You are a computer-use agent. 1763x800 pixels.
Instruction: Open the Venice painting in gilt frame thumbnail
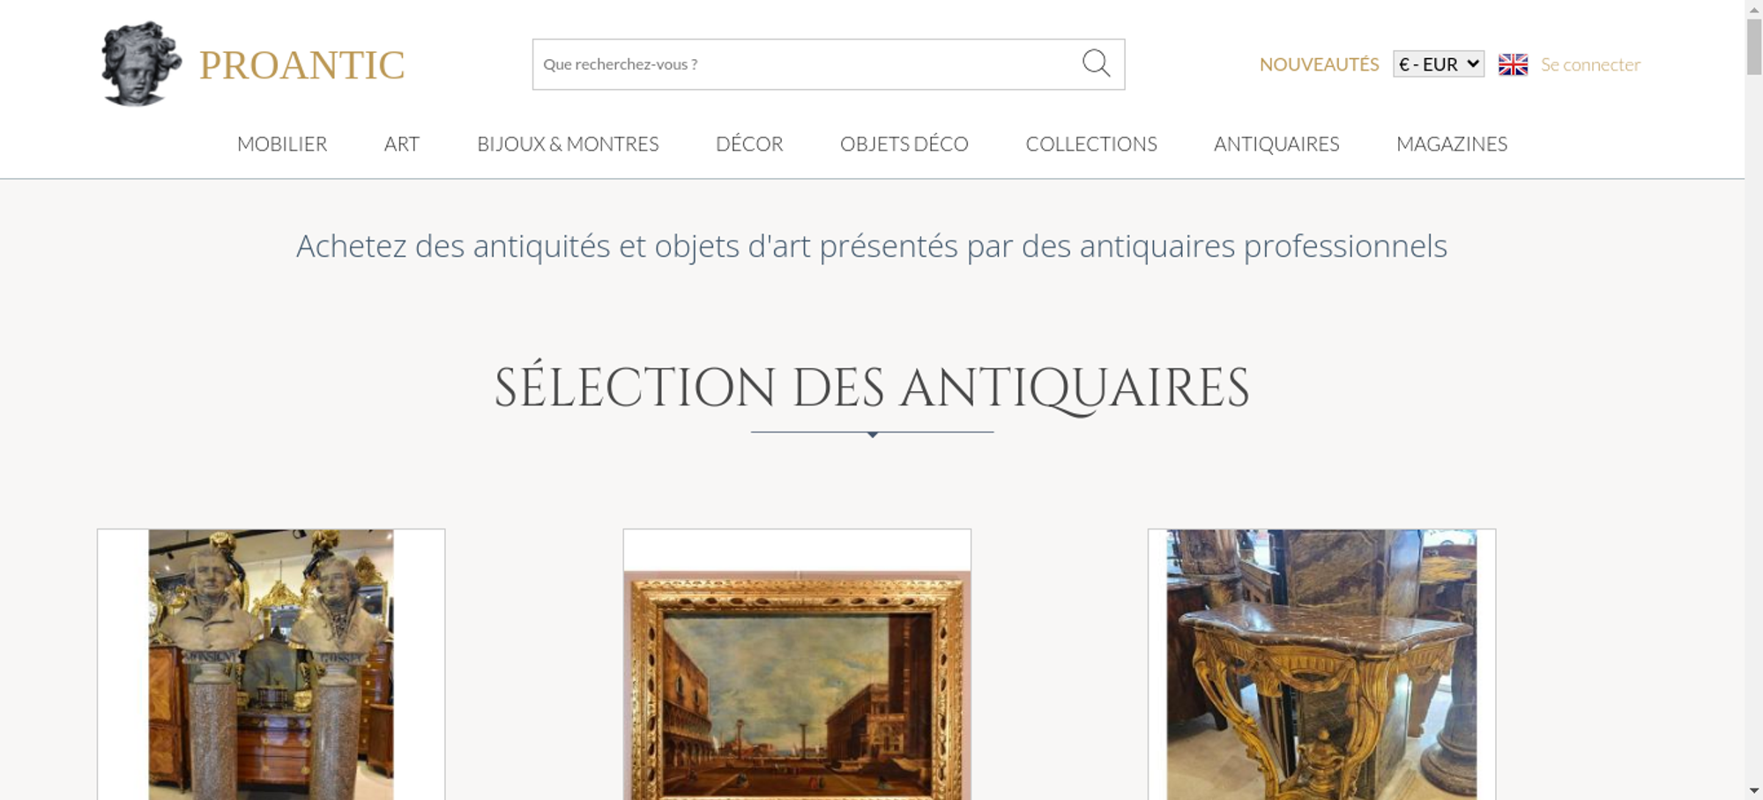click(797, 664)
